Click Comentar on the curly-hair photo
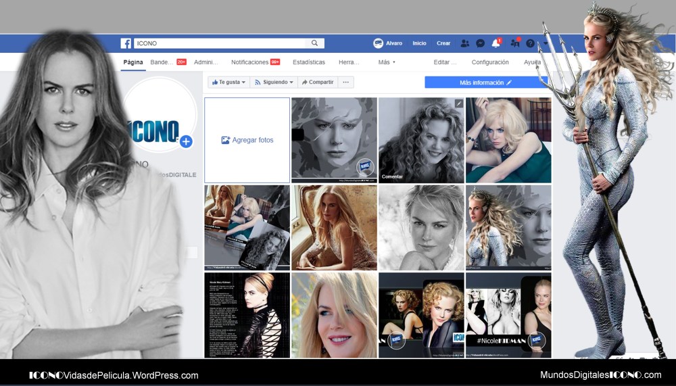 (x=392, y=177)
